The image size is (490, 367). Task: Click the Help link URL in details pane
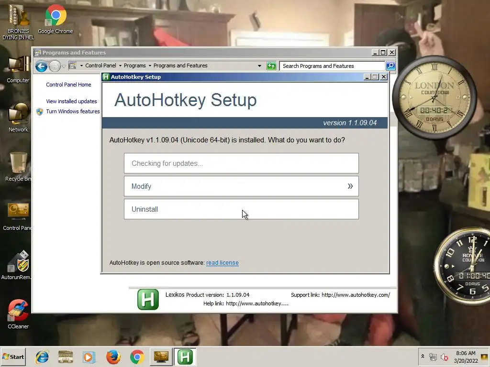[x=257, y=303]
